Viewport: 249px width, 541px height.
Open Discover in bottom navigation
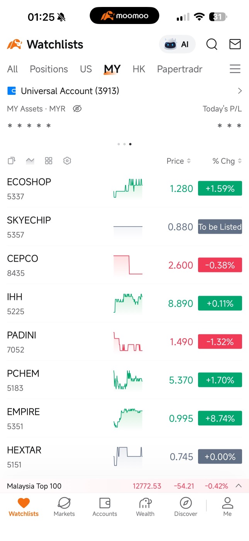[186, 507]
